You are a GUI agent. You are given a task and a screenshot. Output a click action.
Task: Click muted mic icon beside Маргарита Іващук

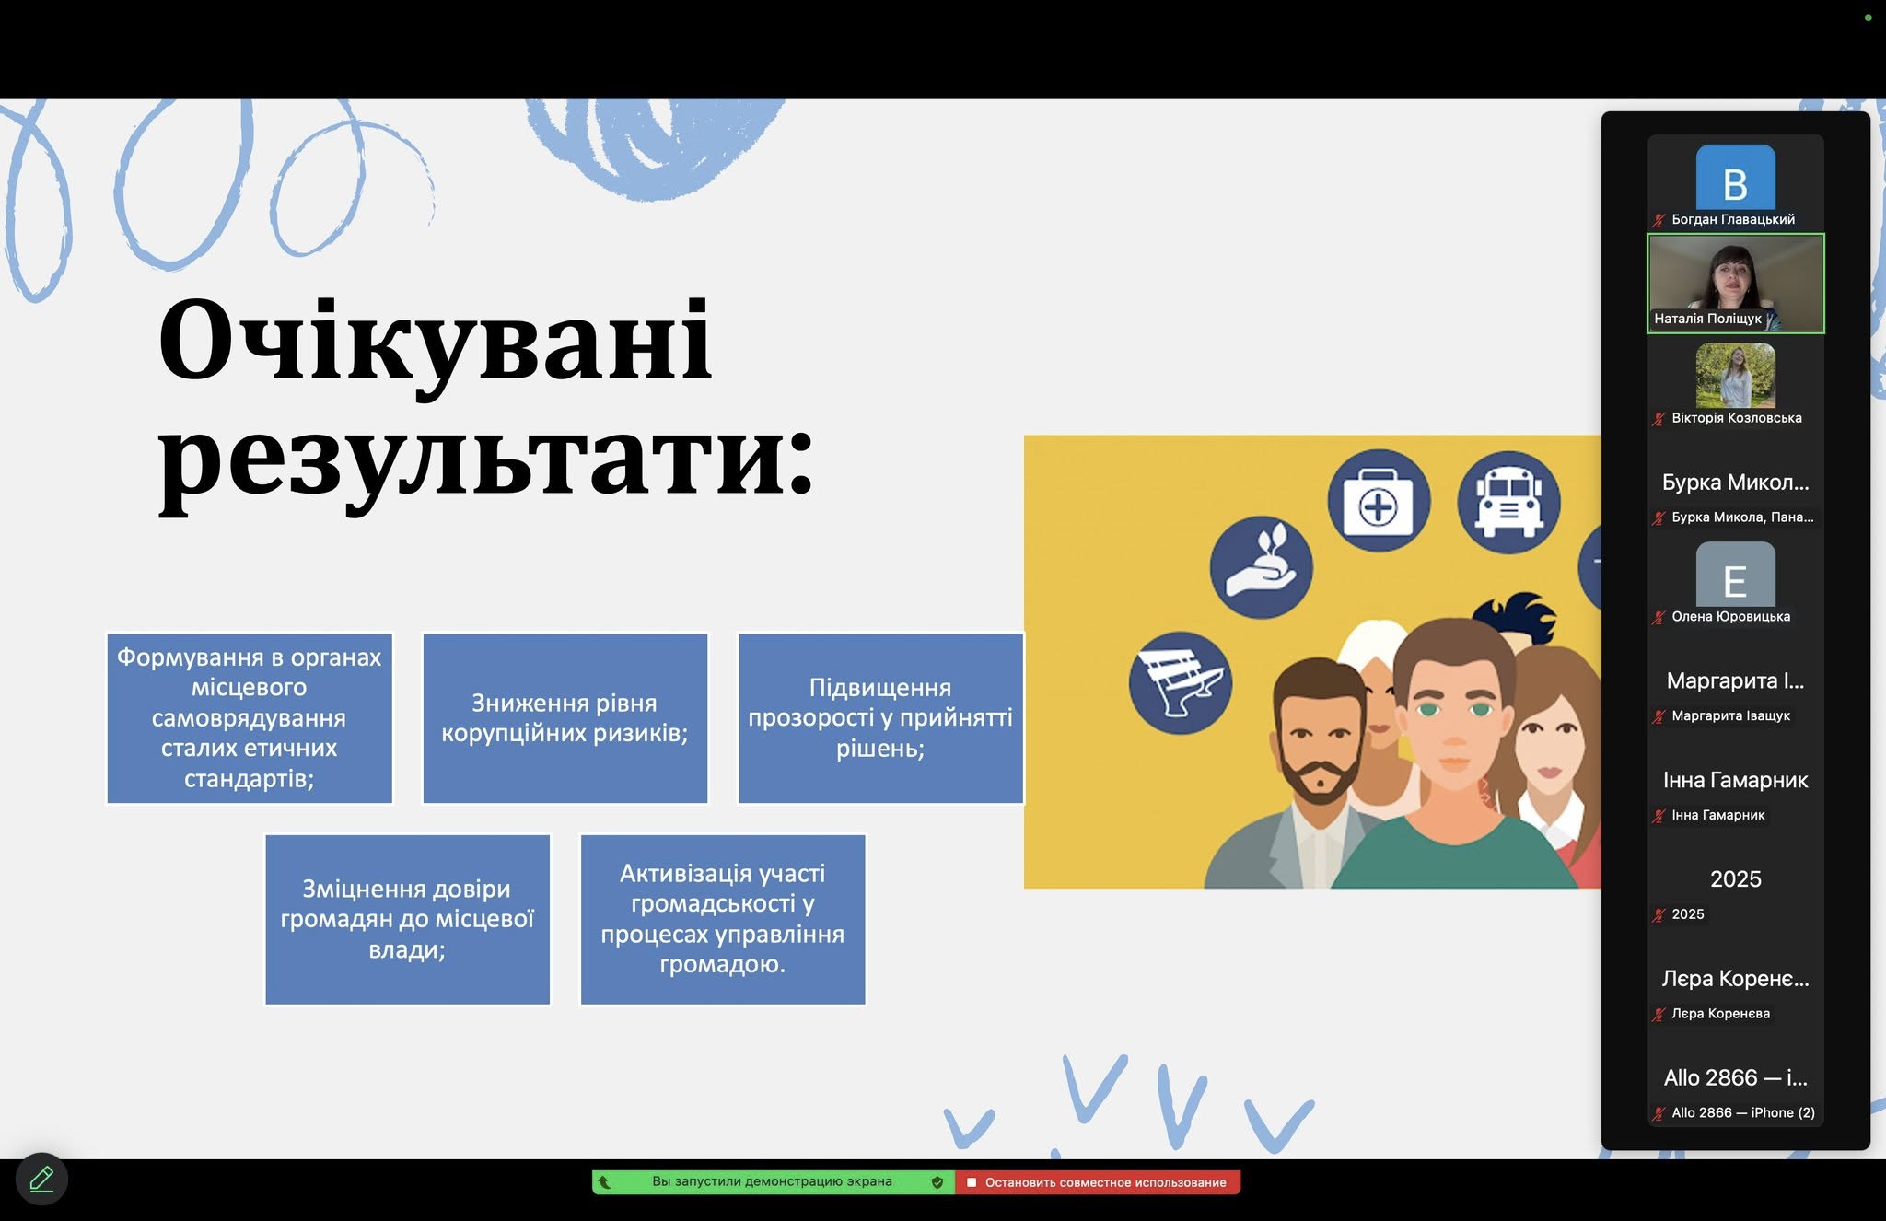point(1659,716)
